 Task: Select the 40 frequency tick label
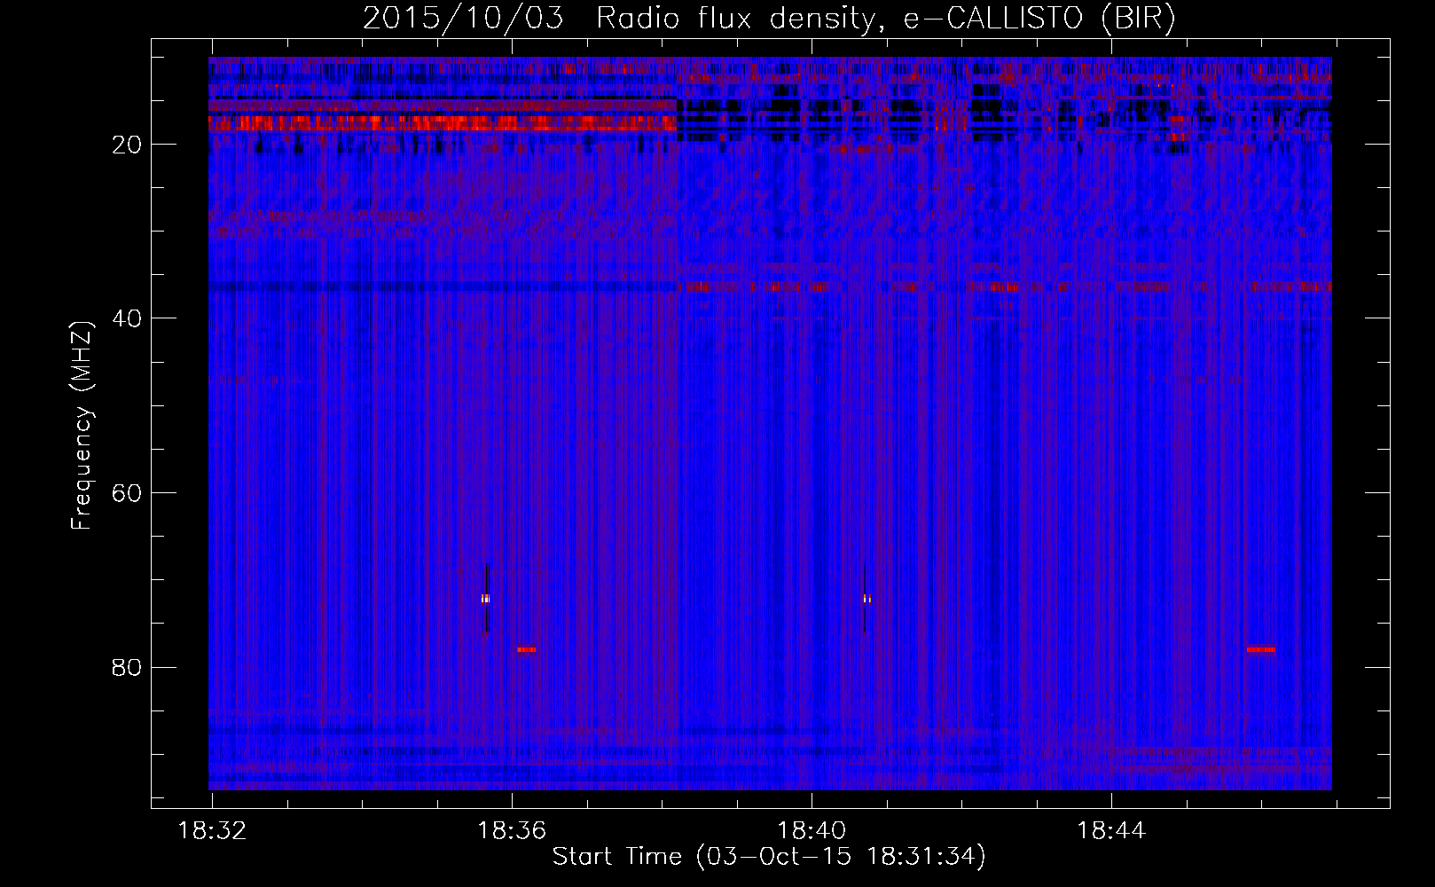coord(128,318)
